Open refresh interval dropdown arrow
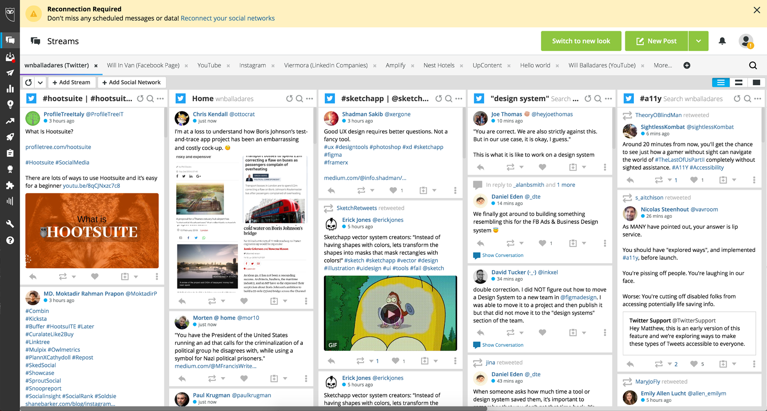The width and height of the screenshot is (767, 411). (40, 83)
